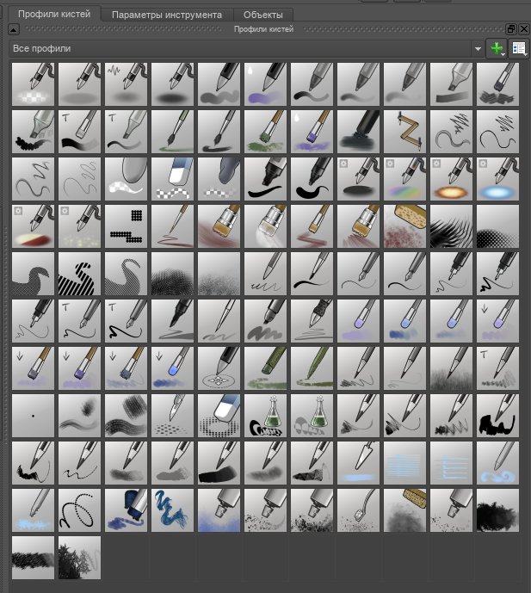Select the folding ruler Z-shaped brush preset
Image resolution: width=531 pixels, height=593 pixels.
pos(405,132)
